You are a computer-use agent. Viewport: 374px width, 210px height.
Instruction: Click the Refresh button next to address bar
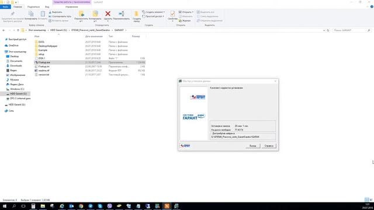328,30
